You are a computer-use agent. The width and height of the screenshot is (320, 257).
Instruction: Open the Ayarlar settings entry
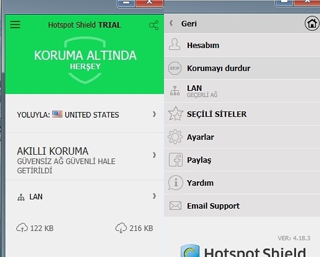click(242, 137)
